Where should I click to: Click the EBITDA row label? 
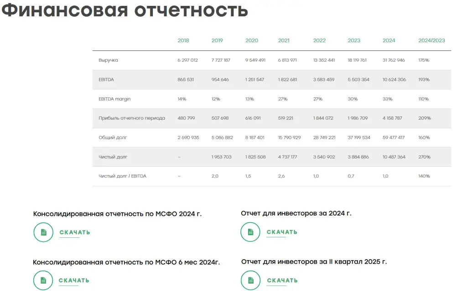click(x=106, y=80)
